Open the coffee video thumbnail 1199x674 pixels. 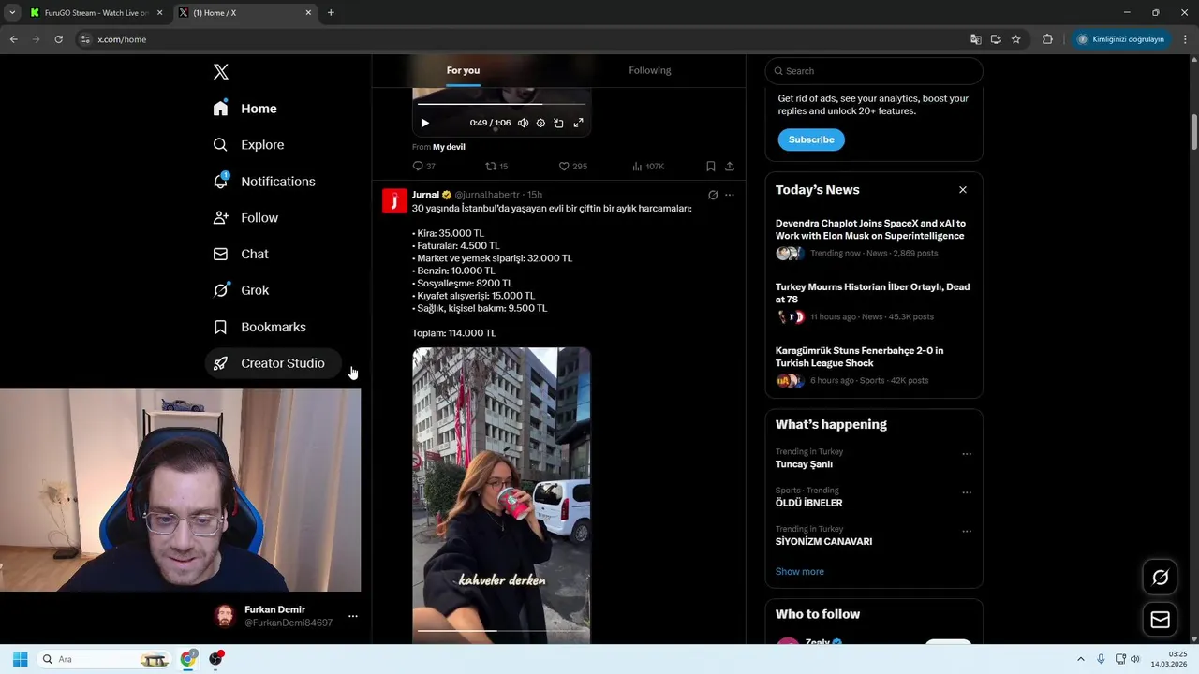pyautogui.click(x=501, y=495)
